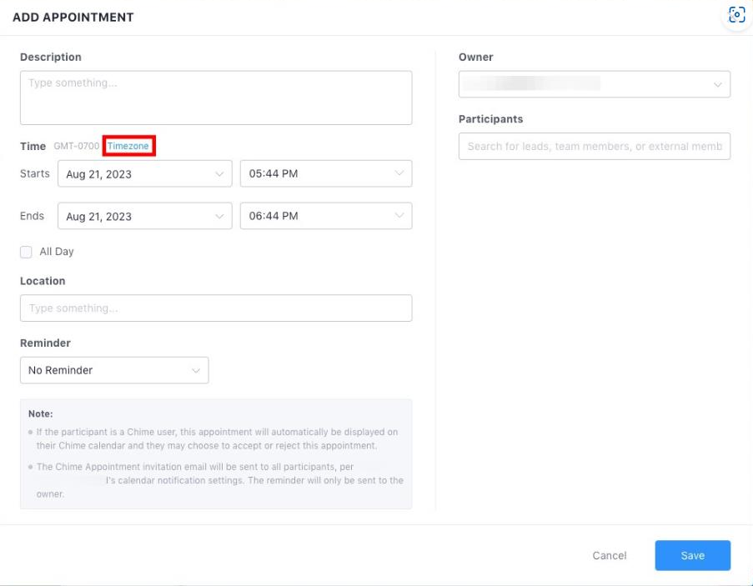Viewport: 753px width, 586px height.
Task: Click the chevron arrow in Owner field
Action: click(x=717, y=85)
